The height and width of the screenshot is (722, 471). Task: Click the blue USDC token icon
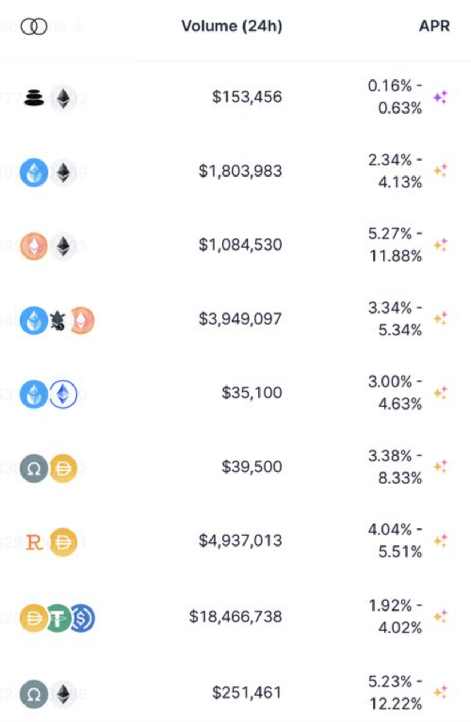[x=82, y=618]
